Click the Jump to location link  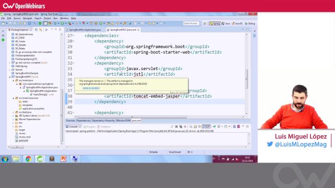click(x=91, y=88)
